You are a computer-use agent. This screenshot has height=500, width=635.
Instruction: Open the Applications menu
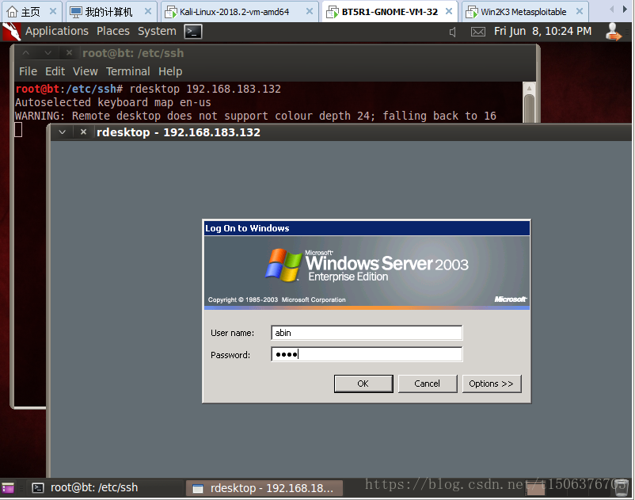(57, 31)
